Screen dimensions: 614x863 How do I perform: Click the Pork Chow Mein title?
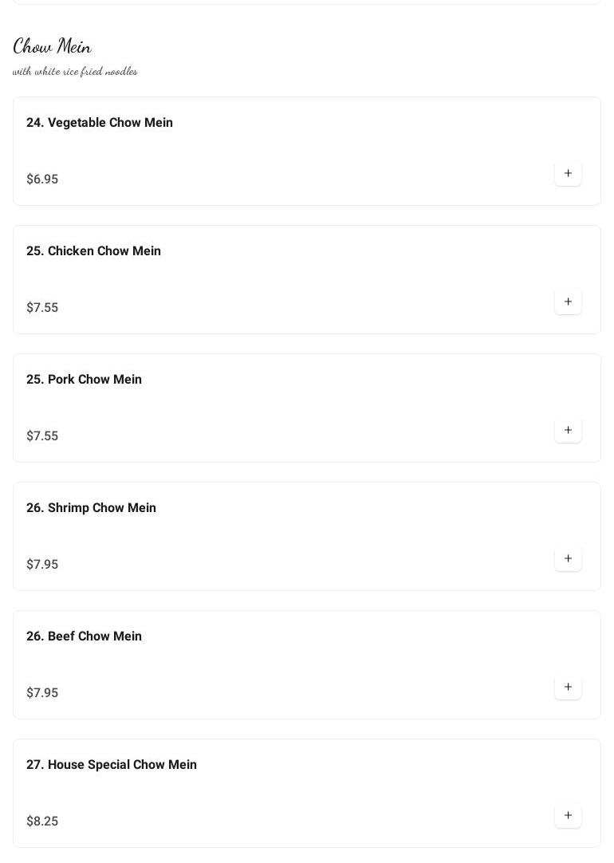(84, 380)
